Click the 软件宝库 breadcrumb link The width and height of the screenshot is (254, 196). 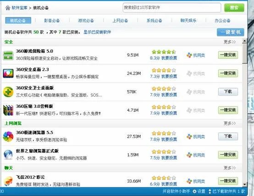(19, 8)
